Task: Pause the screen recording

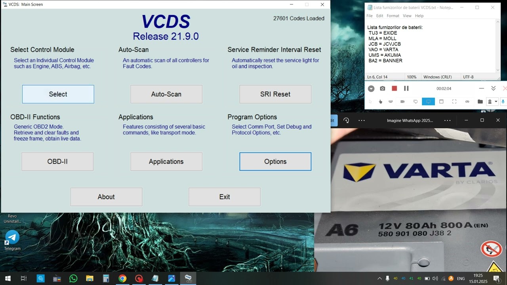Action: 406,89
